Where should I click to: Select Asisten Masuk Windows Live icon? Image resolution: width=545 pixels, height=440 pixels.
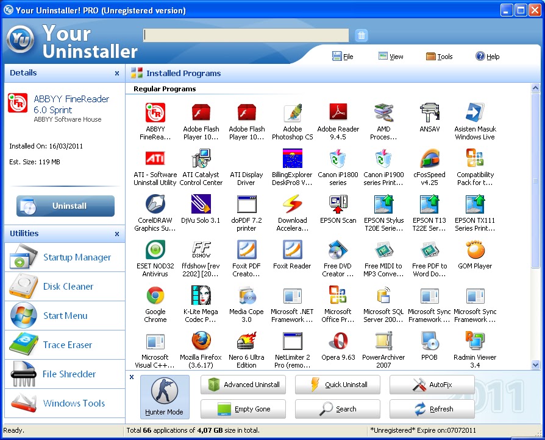(475, 113)
